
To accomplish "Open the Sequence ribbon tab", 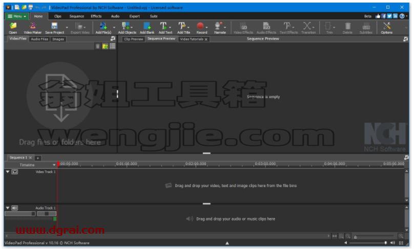I will [76, 16].
